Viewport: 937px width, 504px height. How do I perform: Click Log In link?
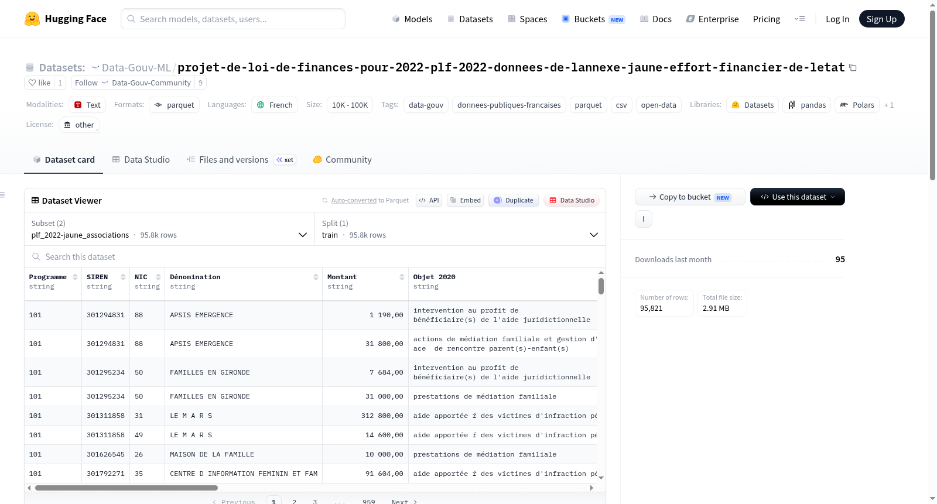click(837, 19)
